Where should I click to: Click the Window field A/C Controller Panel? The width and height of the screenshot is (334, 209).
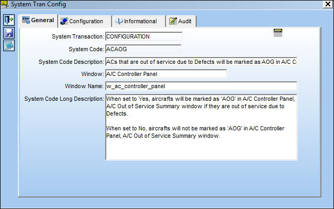click(166, 74)
